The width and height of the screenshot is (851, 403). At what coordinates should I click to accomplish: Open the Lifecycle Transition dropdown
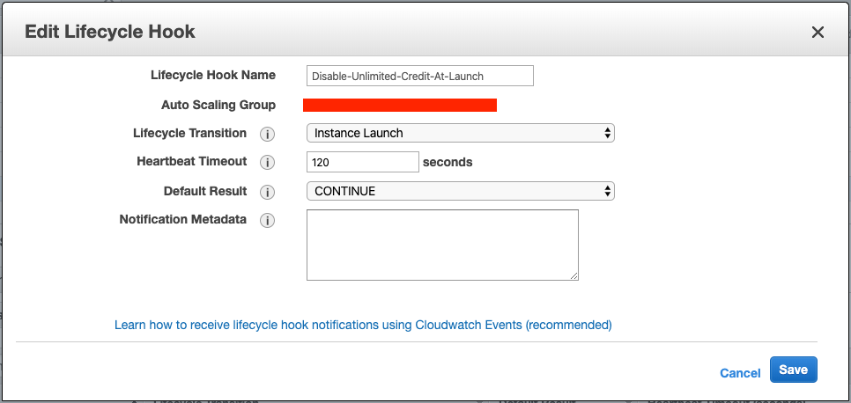pos(460,133)
